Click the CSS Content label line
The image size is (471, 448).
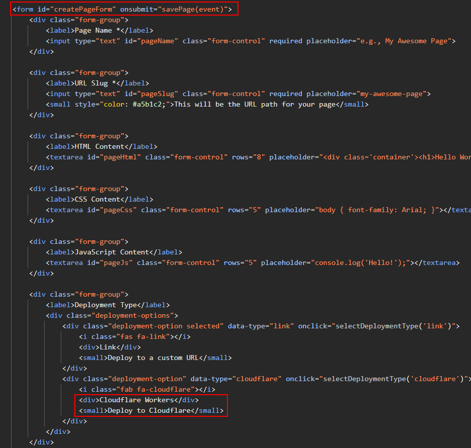click(99, 199)
